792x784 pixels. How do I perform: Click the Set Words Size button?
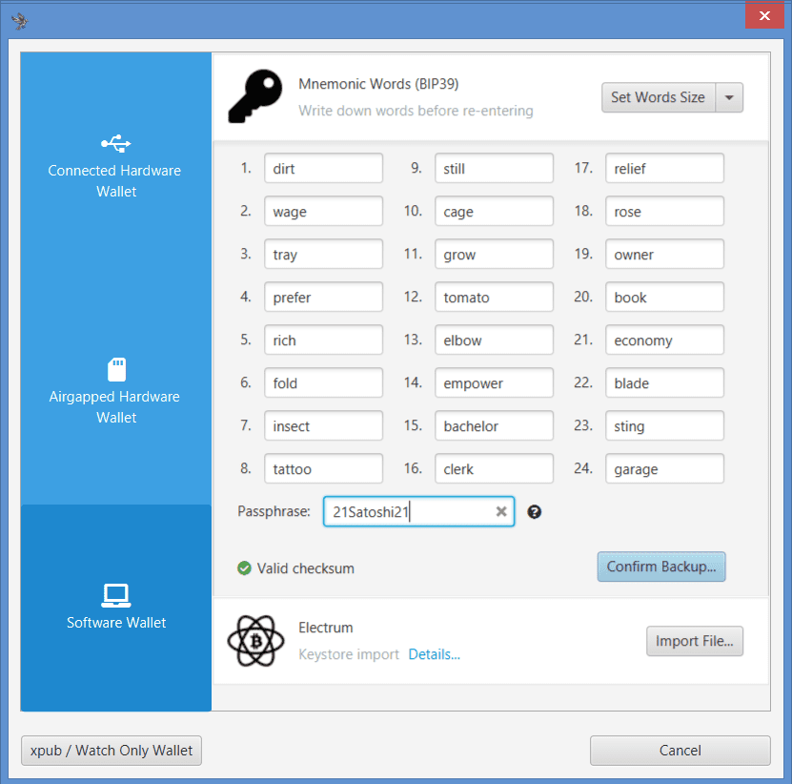pos(659,97)
